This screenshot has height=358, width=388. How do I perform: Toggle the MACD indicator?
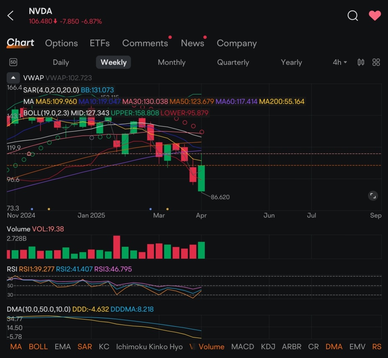tap(242, 347)
